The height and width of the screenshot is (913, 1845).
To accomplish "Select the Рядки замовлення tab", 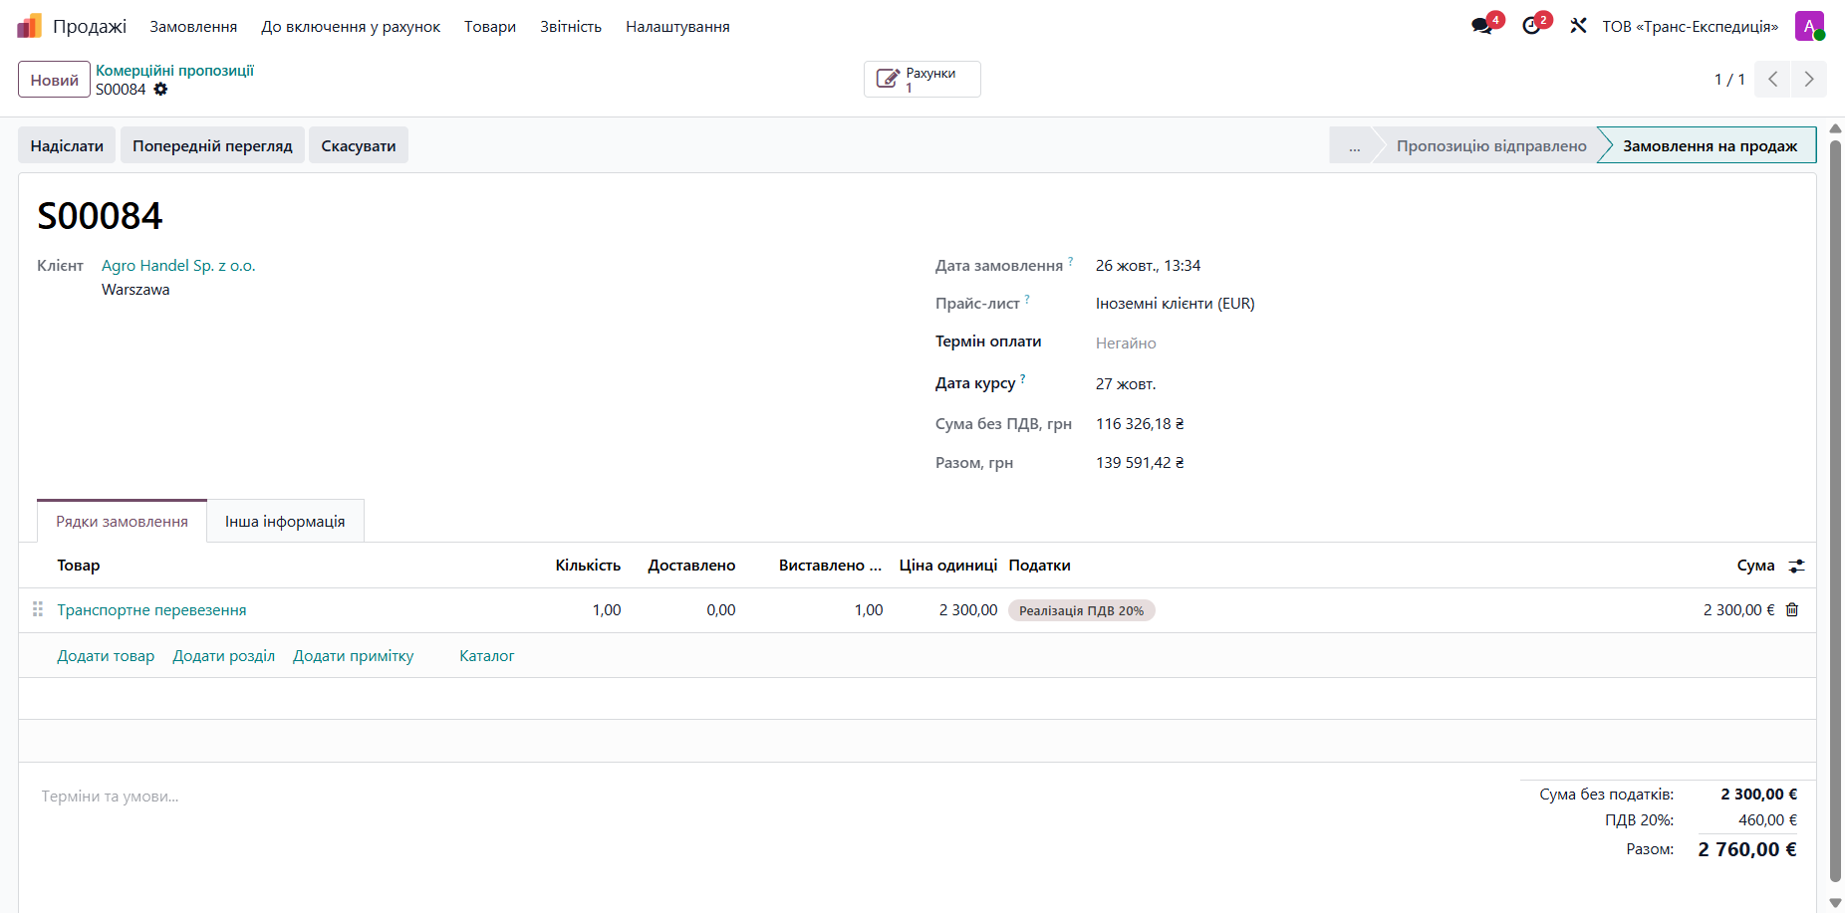I will pyautogui.click(x=122, y=521).
